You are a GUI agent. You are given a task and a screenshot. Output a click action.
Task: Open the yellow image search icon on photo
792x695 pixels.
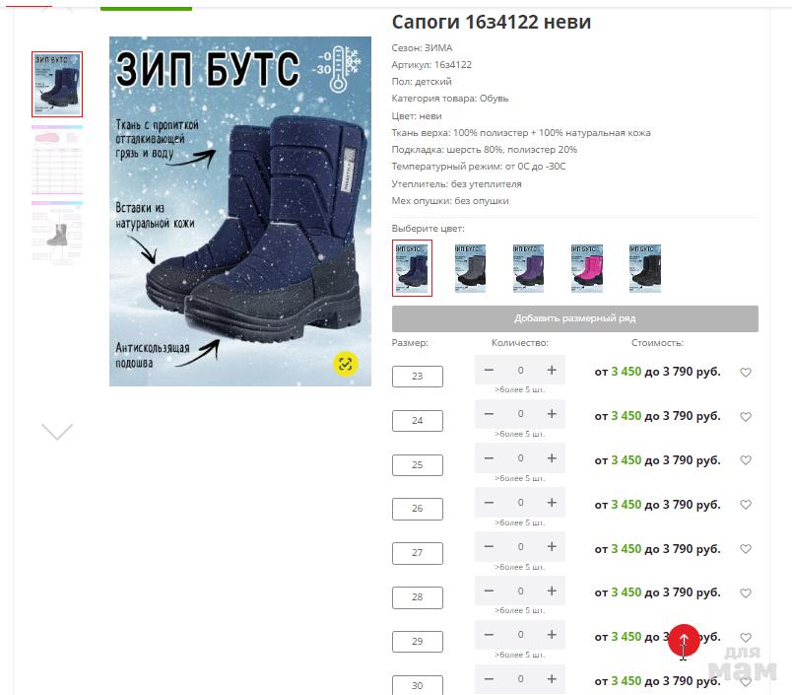point(346,364)
